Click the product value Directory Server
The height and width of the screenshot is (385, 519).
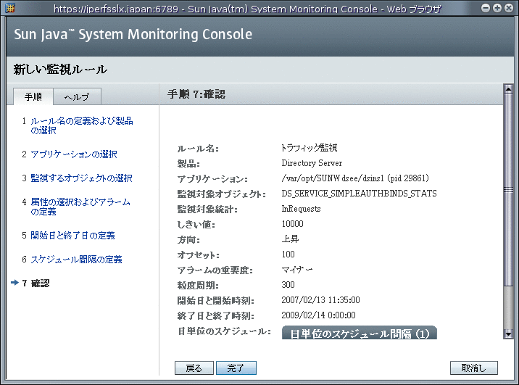[x=312, y=163]
